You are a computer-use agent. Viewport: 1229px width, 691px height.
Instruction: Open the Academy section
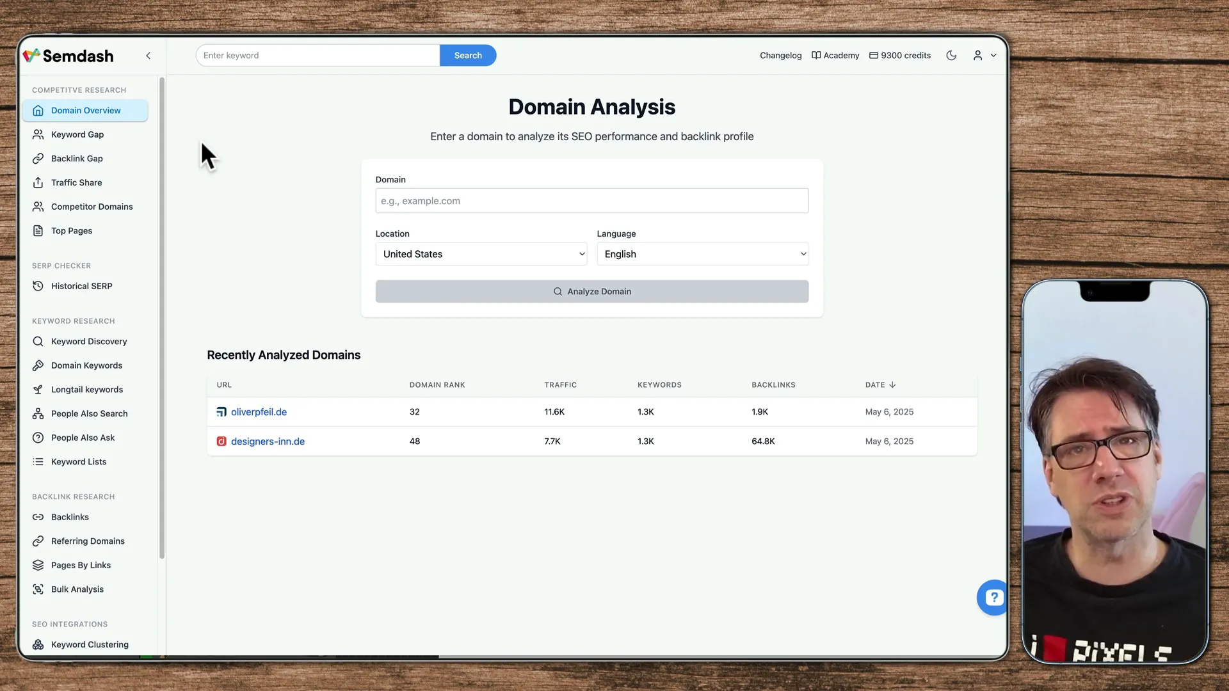tap(835, 55)
